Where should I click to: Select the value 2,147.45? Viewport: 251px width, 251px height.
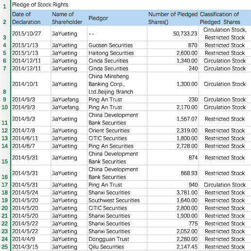(x=187, y=247)
